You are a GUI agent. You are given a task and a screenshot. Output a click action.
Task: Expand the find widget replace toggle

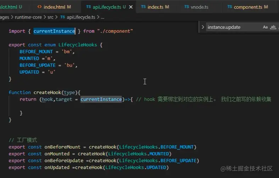[x=203, y=27]
